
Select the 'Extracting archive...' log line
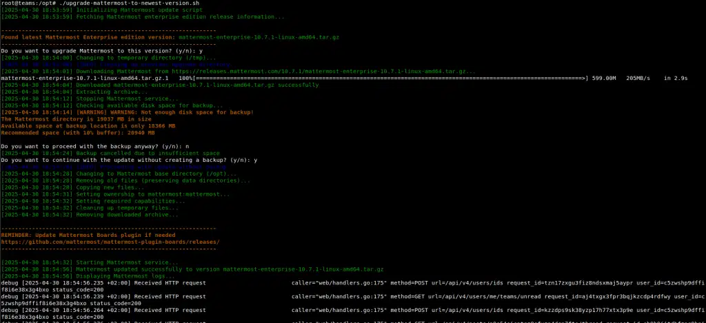tap(74, 92)
